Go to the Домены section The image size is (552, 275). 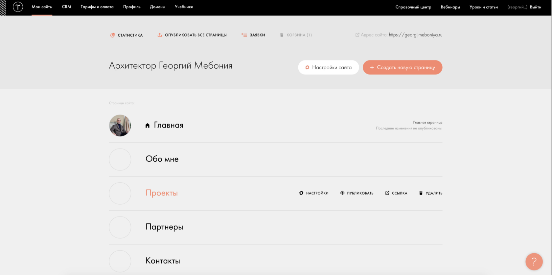pos(157,7)
